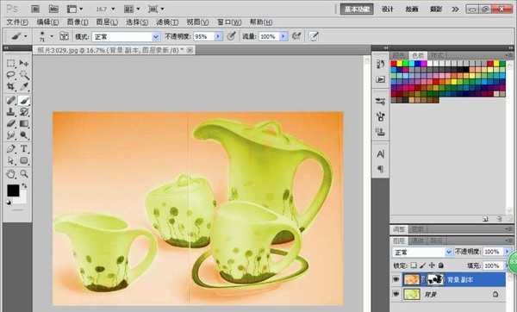Select the Type tool
The height and width of the screenshot is (312, 517).
coord(24,149)
